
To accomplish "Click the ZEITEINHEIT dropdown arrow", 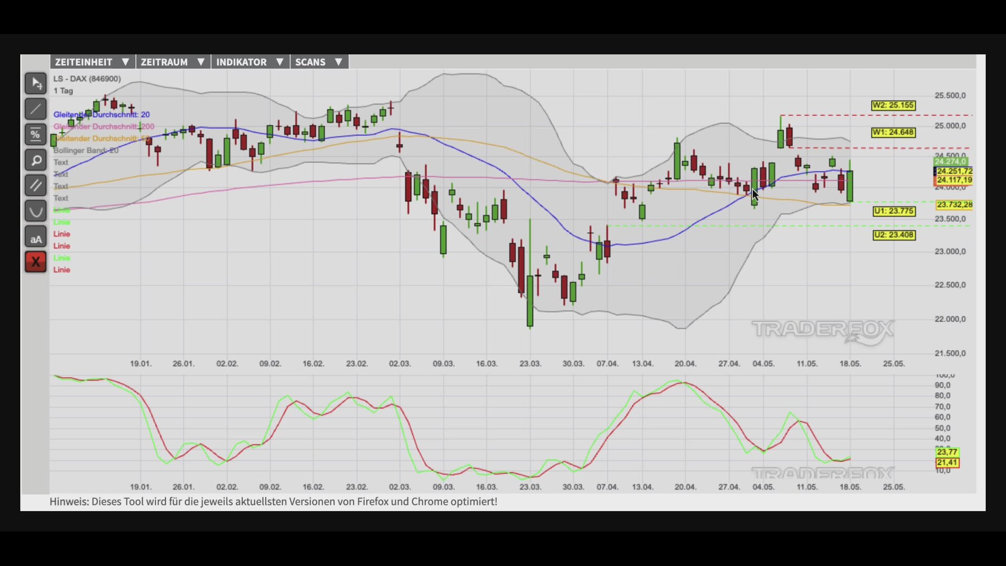I will point(125,62).
